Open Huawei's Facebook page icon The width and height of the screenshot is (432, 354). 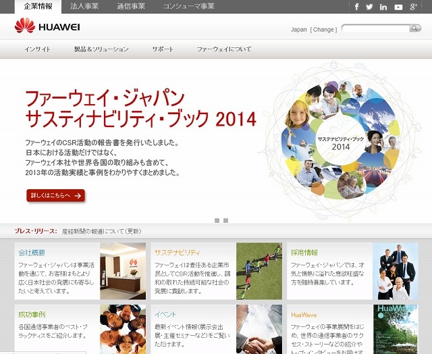pyautogui.click(x=356, y=7)
